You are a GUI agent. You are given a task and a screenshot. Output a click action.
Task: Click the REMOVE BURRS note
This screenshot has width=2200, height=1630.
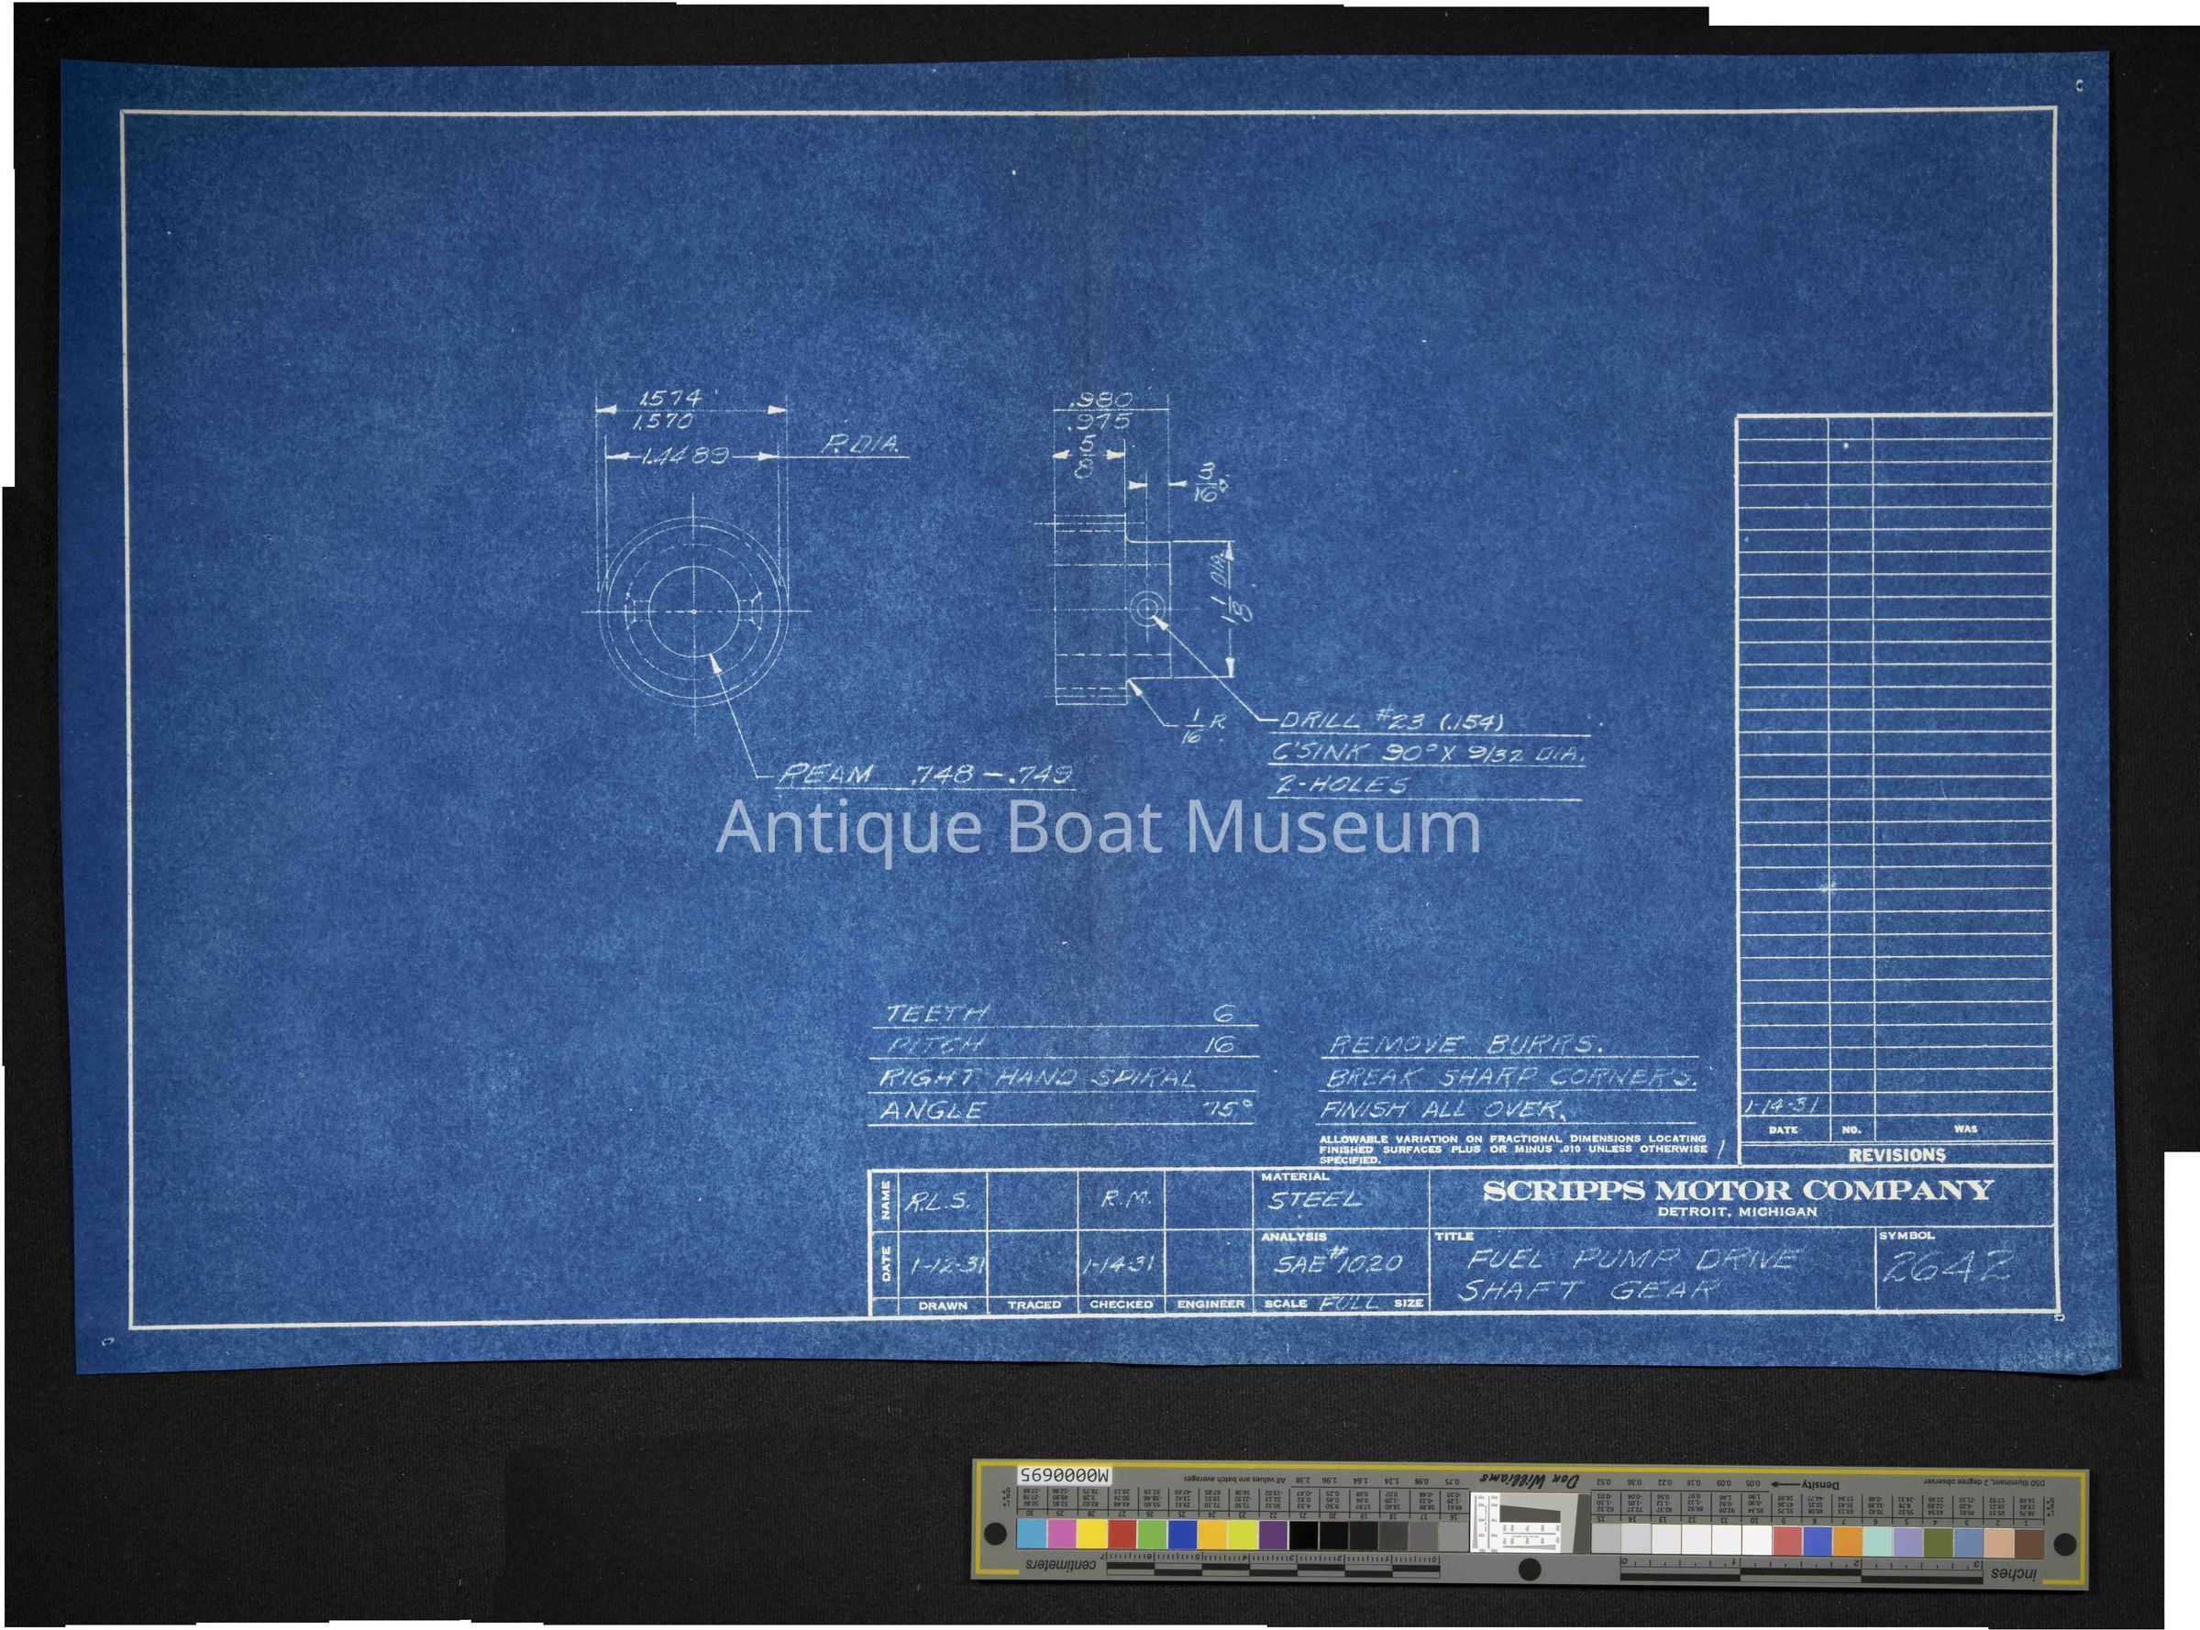pyautogui.click(x=1465, y=1045)
